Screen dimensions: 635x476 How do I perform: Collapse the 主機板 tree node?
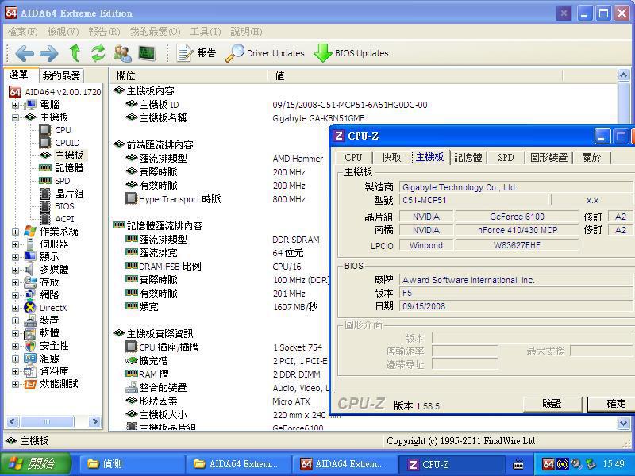coord(15,117)
